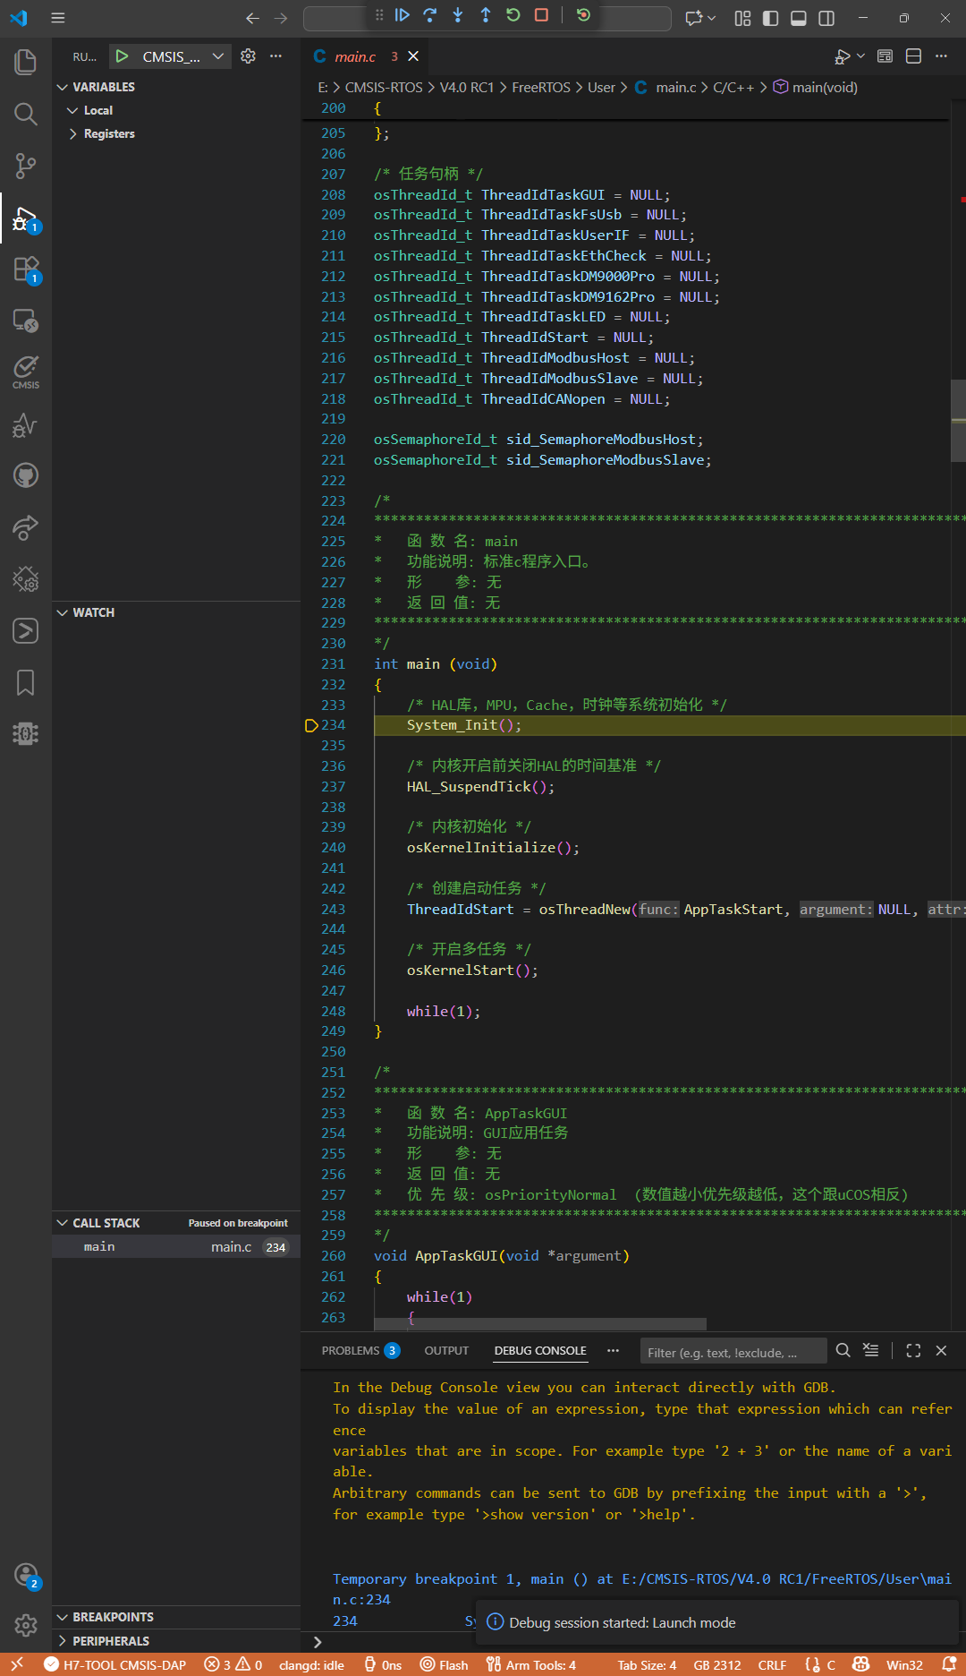Toggle the primary side bar layout button
This screenshot has height=1676, width=966.
click(770, 18)
